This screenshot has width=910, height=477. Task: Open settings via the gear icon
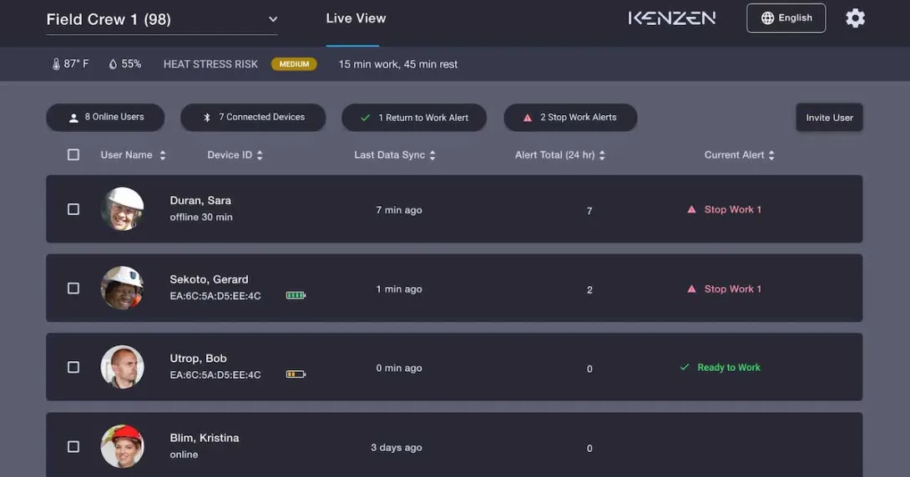[x=855, y=18]
